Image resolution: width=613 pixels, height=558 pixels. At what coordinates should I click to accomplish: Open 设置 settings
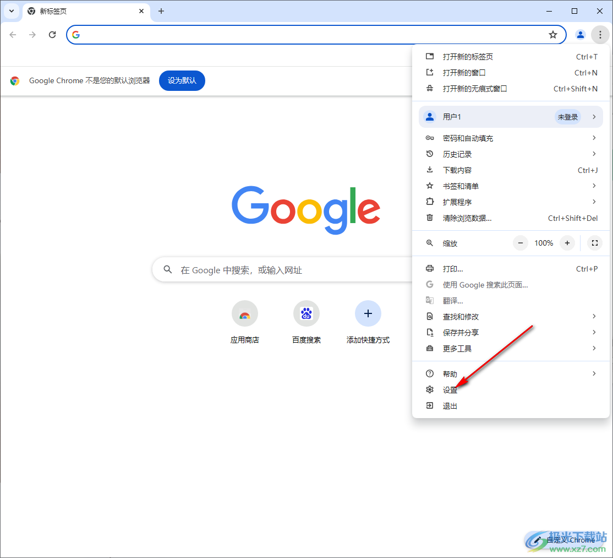[511, 390]
